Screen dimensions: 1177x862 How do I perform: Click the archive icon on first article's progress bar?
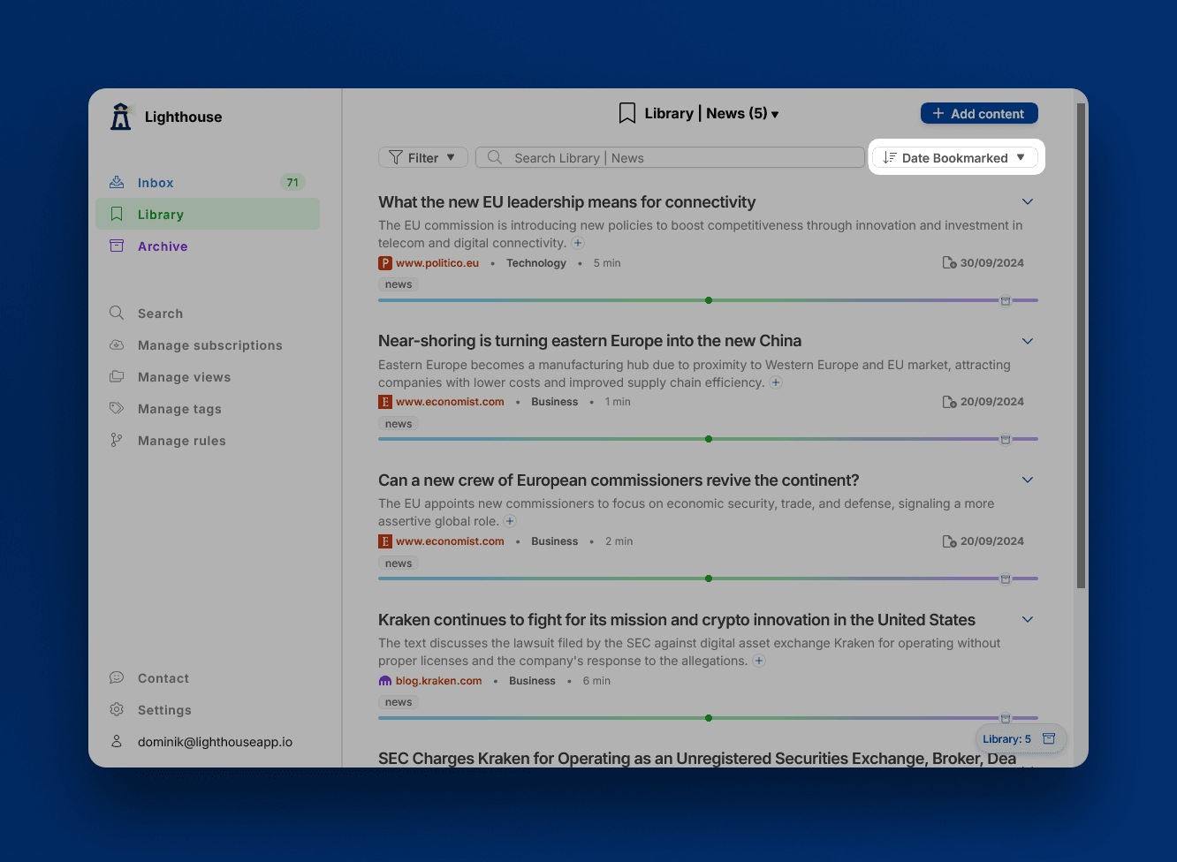point(1005,300)
